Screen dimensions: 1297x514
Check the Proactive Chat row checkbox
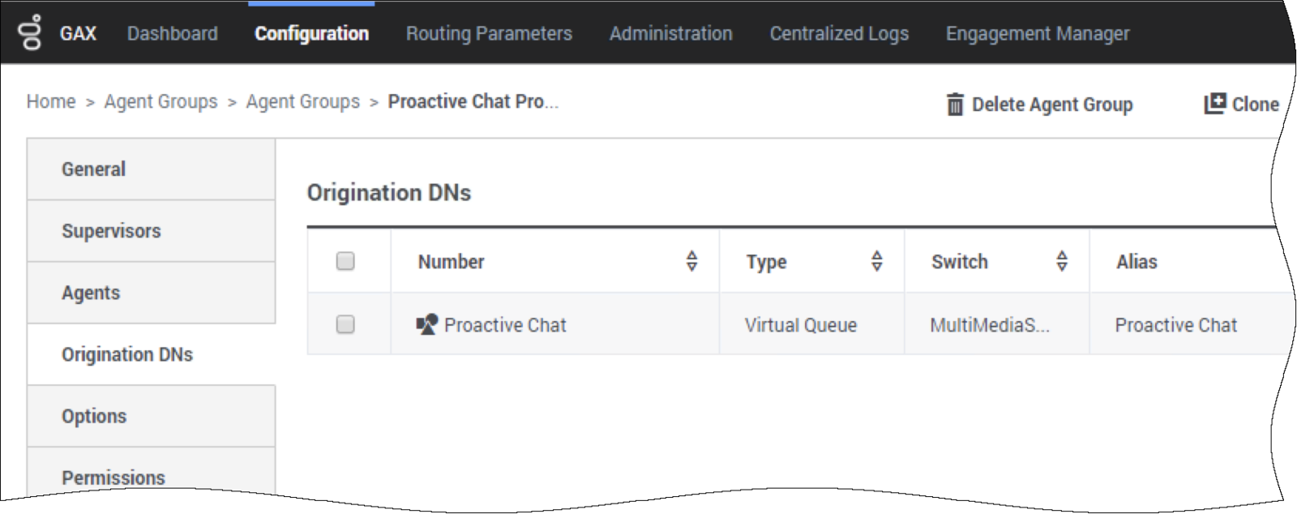(x=345, y=324)
